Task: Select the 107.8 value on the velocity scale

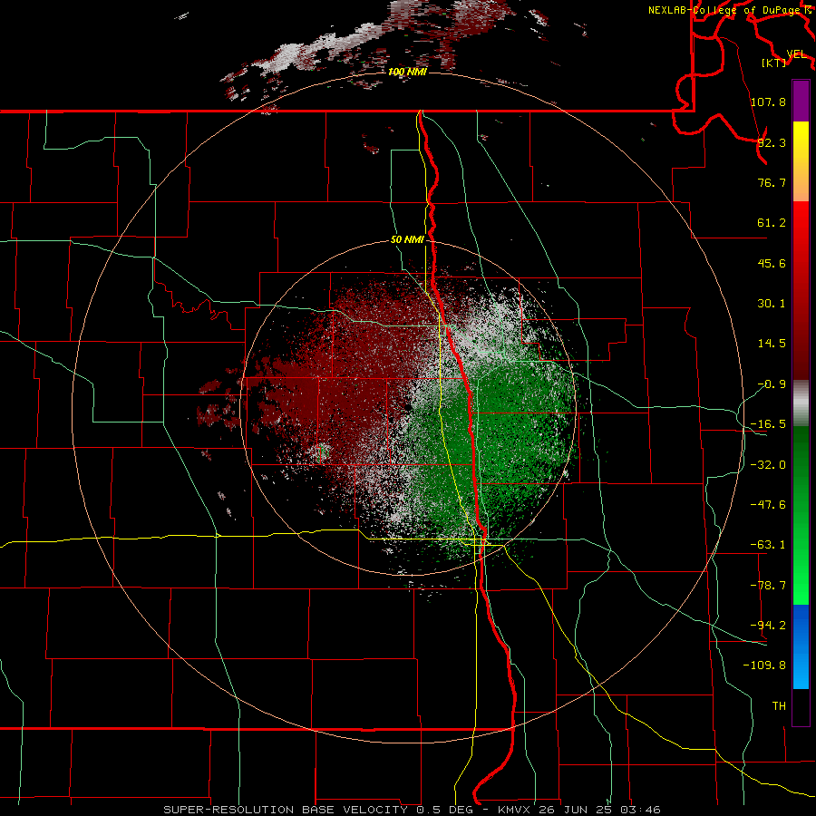Action: [768, 102]
